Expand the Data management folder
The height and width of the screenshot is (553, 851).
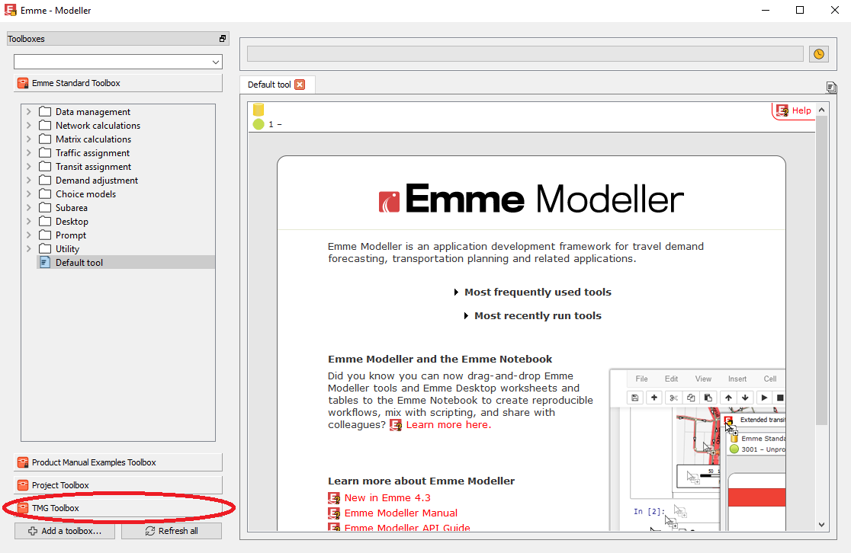[x=29, y=112]
